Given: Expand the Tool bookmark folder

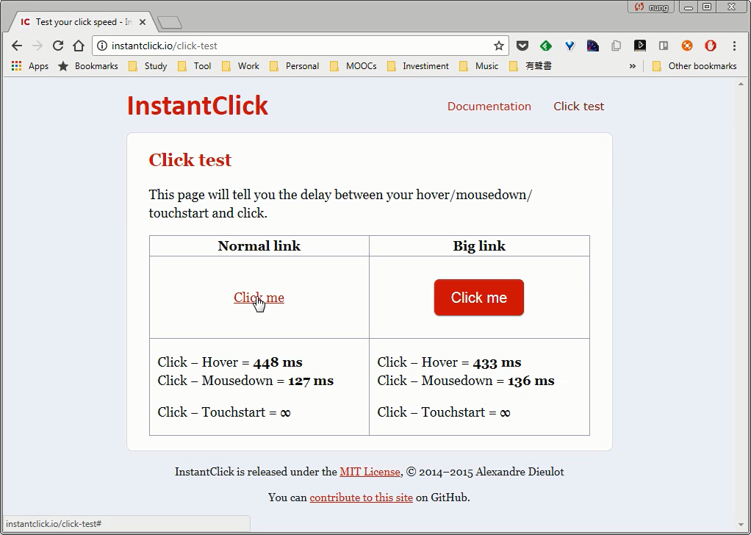Looking at the screenshot, I should (x=195, y=66).
